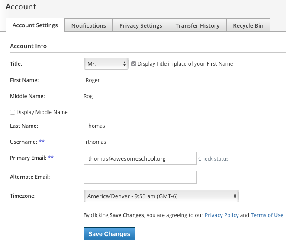The image size is (286, 246).
Task: Click the Account Info section heading
Action: coord(29,46)
